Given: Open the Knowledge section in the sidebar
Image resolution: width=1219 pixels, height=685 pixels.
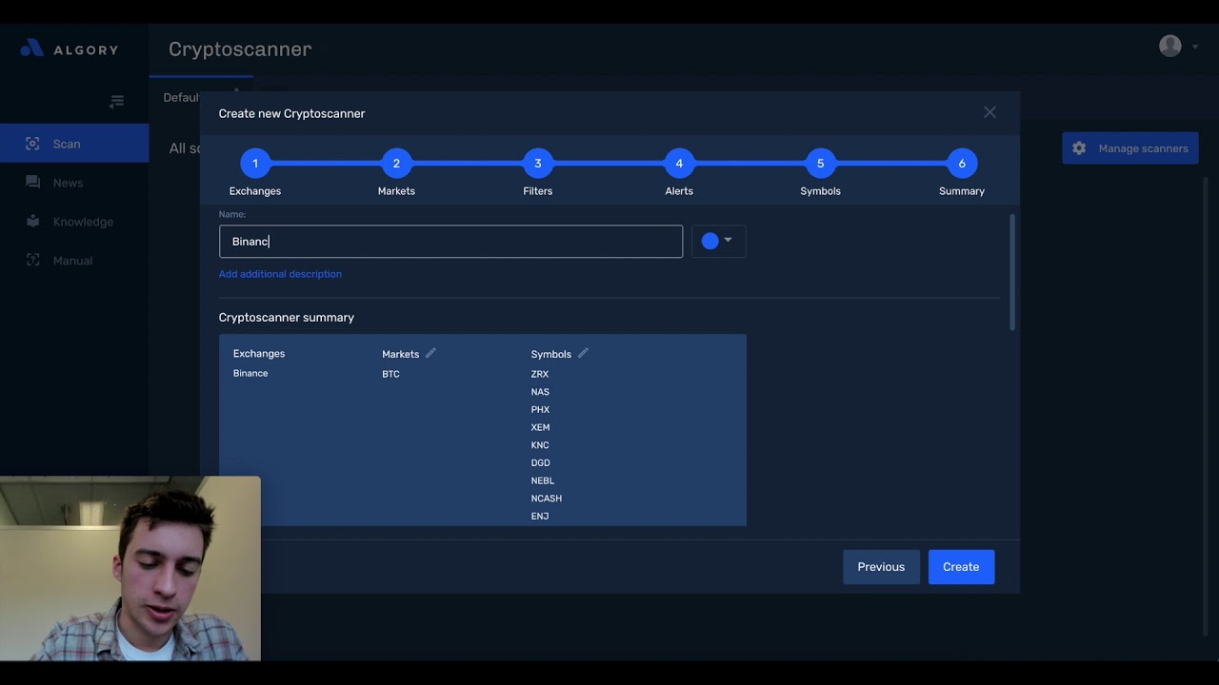Looking at the screenshot, I should [74, 222].
